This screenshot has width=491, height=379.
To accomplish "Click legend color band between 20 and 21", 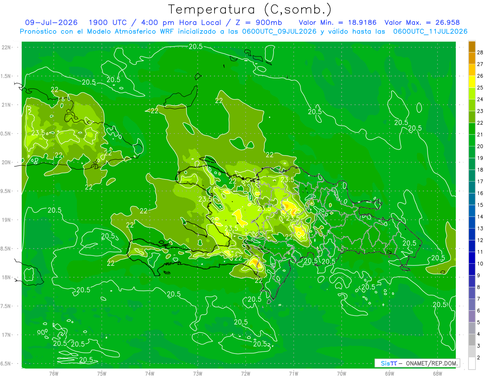I will point(472,141).
